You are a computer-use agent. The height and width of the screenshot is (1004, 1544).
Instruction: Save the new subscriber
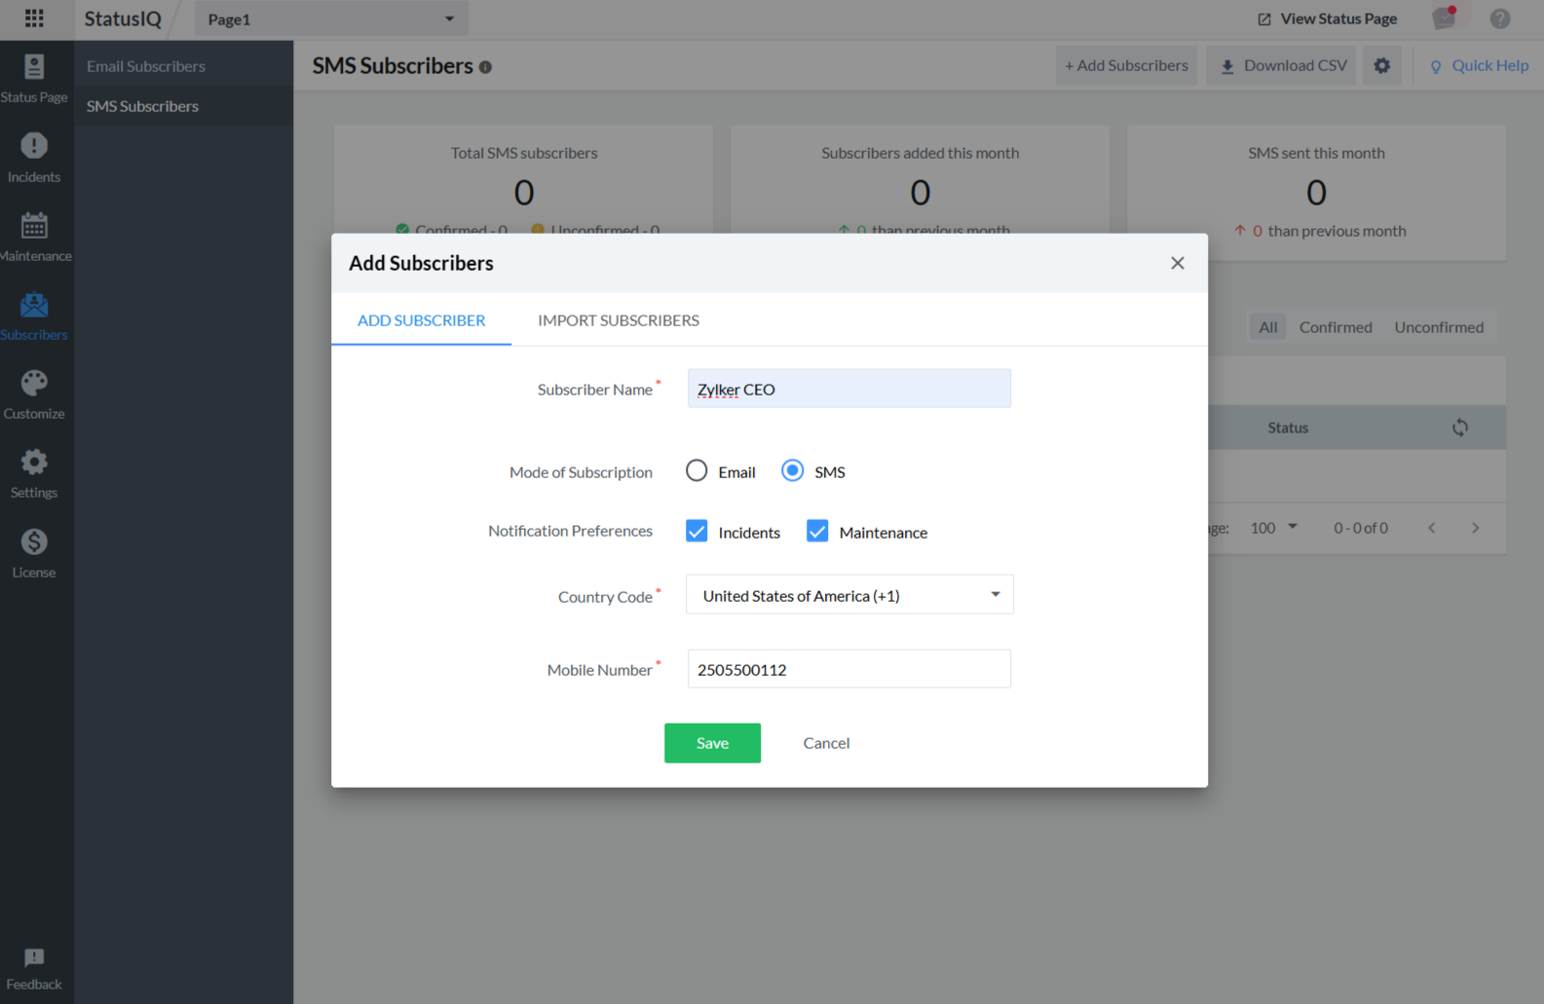712,743
